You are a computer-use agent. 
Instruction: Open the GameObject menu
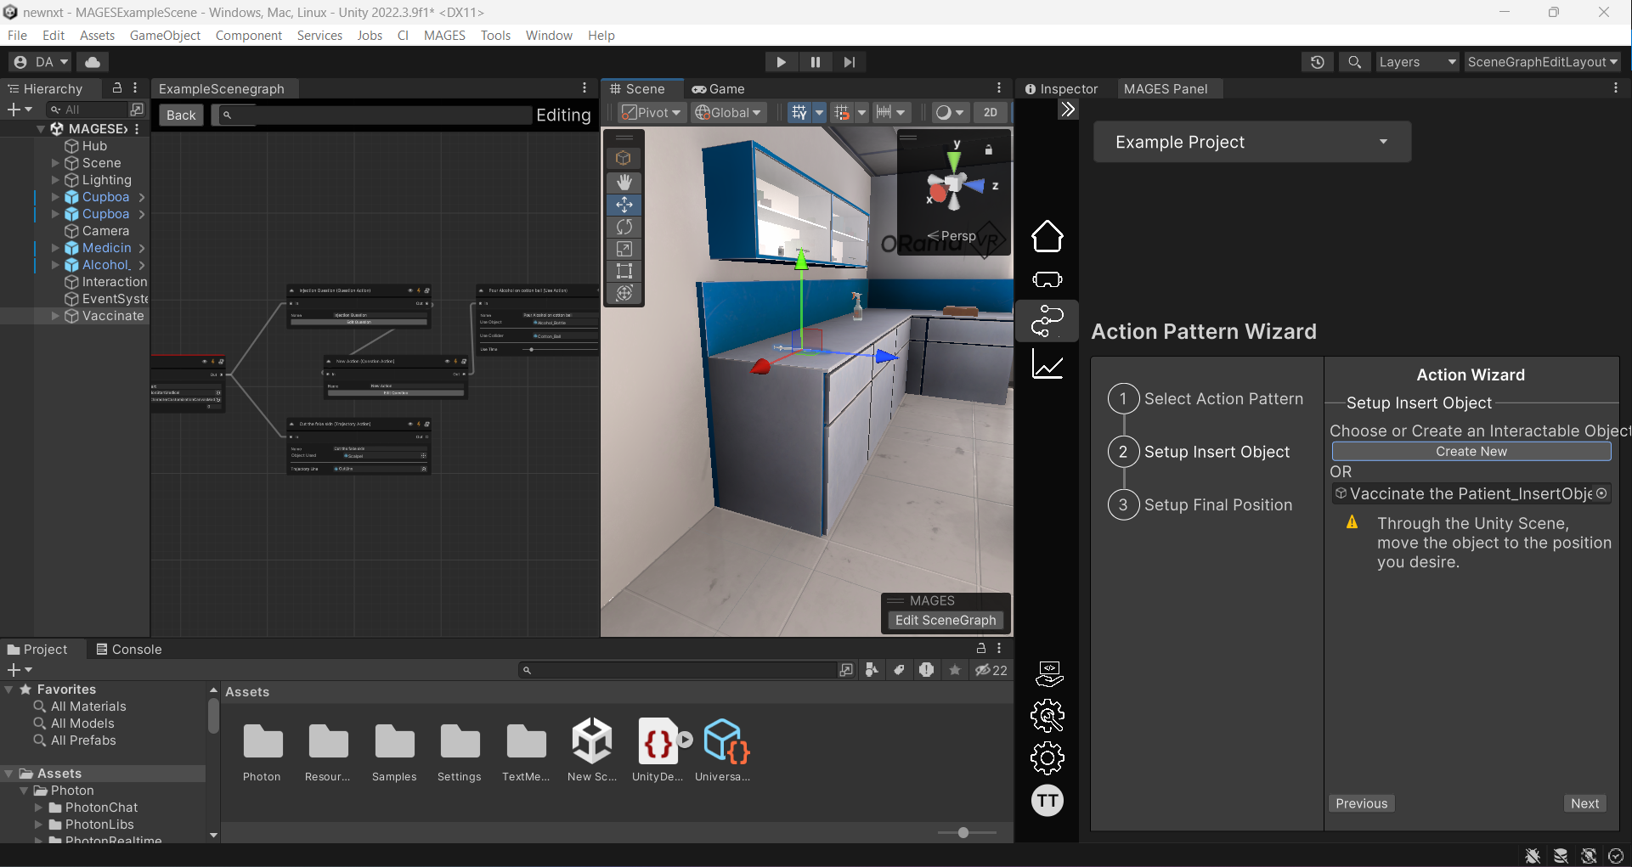pos(165,36)
